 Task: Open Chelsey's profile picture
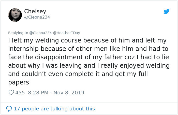[x=15, y=15]
